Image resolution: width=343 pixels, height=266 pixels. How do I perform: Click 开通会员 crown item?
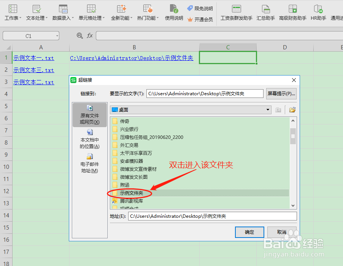click(x=200, y=19)
